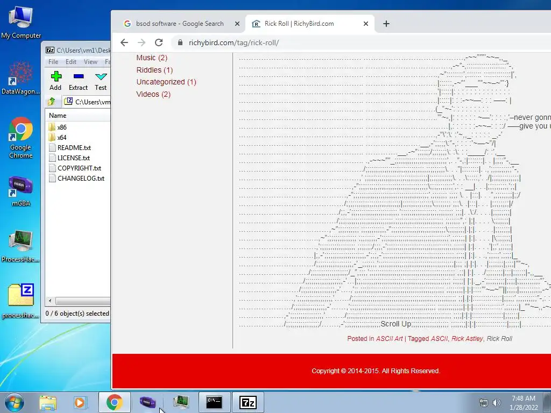Open the Videos (2) category link

(153, 94)
